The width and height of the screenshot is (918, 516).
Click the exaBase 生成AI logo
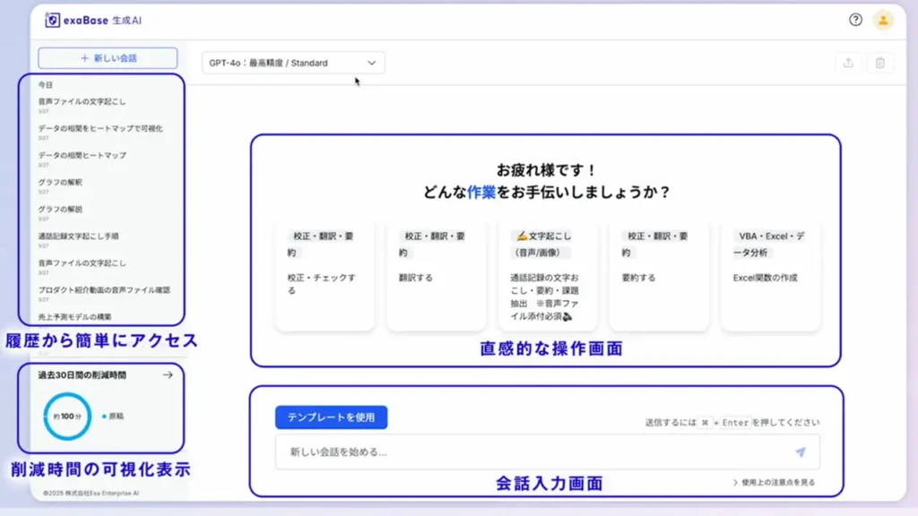81,20
